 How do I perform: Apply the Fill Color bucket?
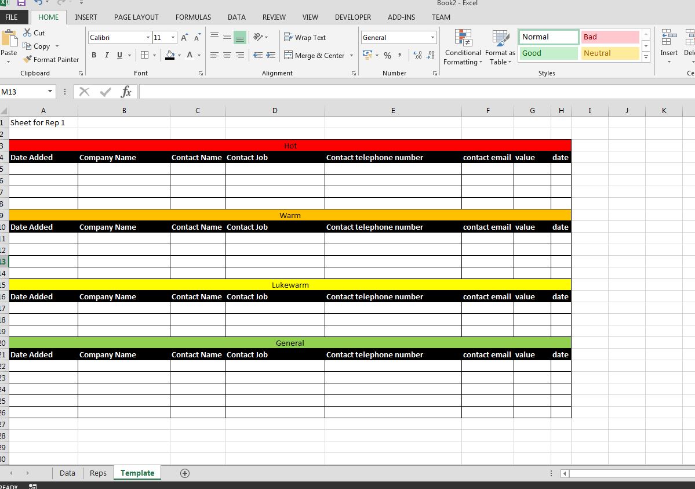(x=170, y=55)
